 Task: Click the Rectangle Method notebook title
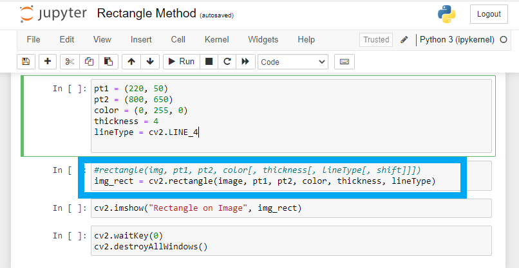(147, 13)
